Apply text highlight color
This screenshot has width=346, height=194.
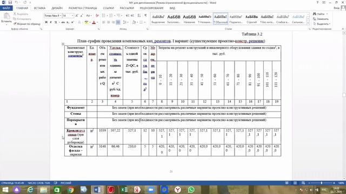click(x=86, y=22)
